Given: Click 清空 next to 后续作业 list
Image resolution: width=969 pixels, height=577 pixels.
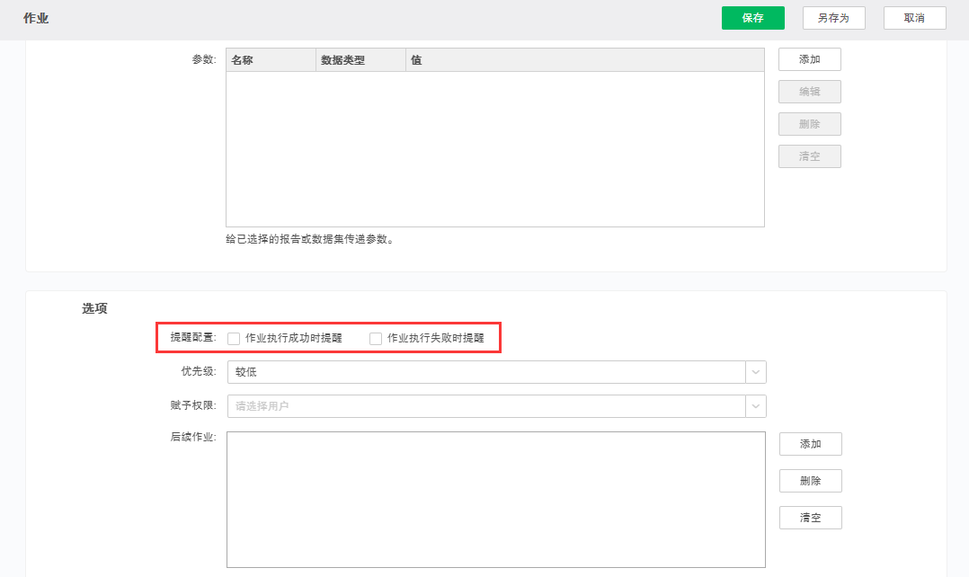Looking at the screenshot, I should click(810, 518).
